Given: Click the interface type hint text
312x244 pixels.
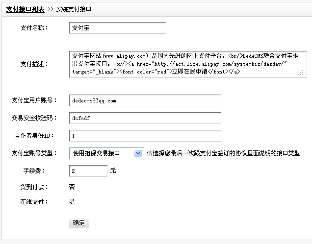Looking at the screenshot, I should [223, 153].
